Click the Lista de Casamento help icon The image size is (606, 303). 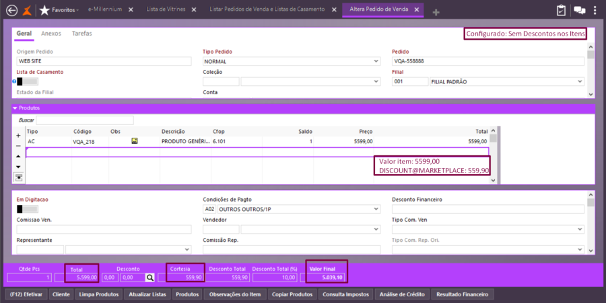pyautogui.click(x=14, y=81)
